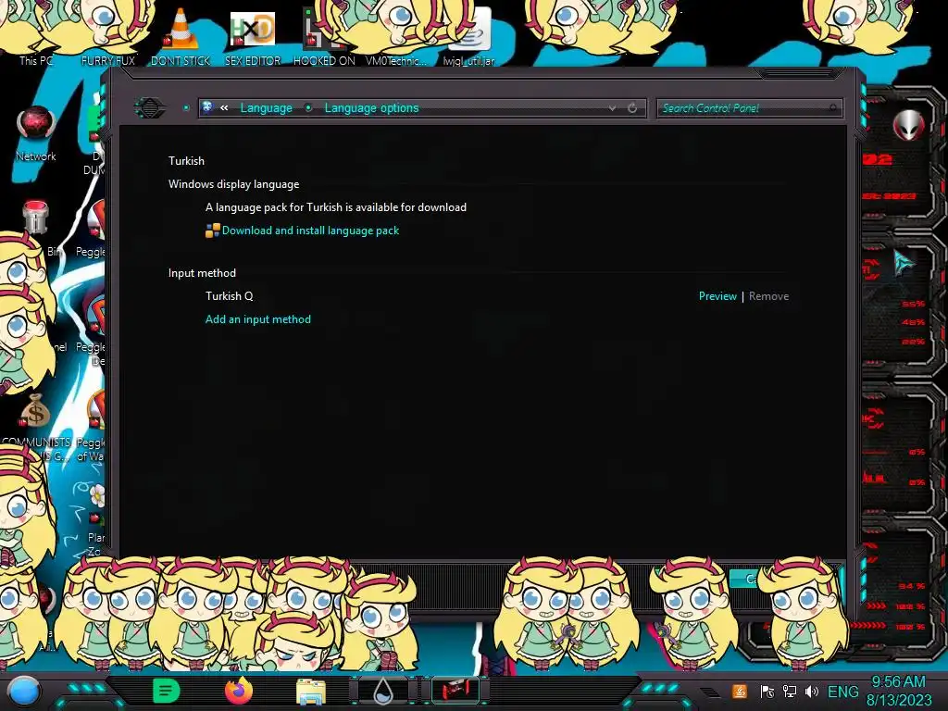Open the Recycle Bin desktop icon
The height and width of the screenshot is (711, 948).
pos(36,218)
